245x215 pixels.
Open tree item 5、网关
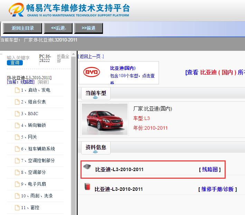click(x=29, y=137)
